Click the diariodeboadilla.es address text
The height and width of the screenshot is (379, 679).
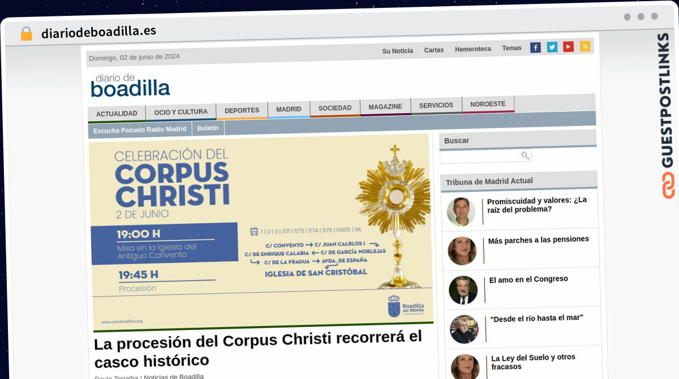(99, 32)
